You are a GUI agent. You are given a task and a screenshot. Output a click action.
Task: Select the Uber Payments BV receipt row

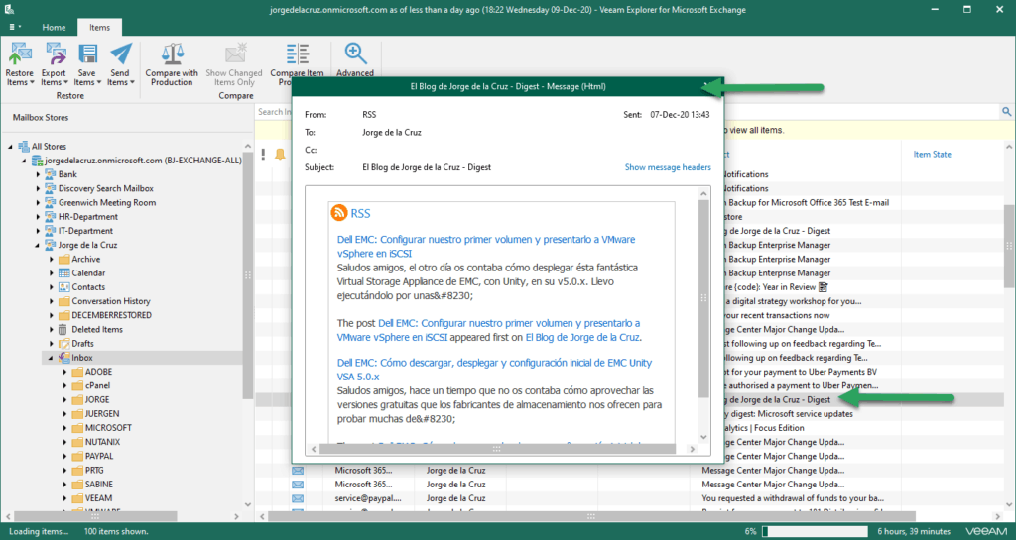pyautogui.click(x=801, y=372)
